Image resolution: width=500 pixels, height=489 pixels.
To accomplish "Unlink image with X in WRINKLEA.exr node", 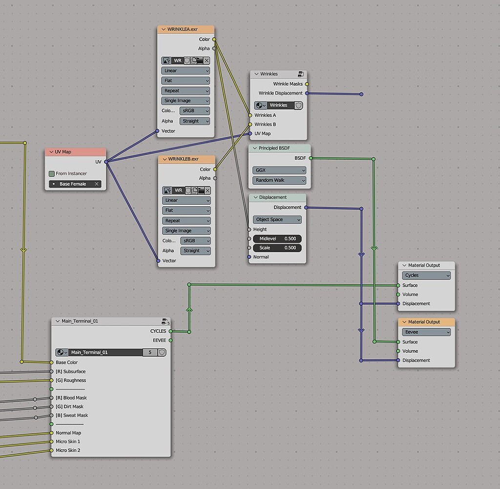I will pos(207,61).
